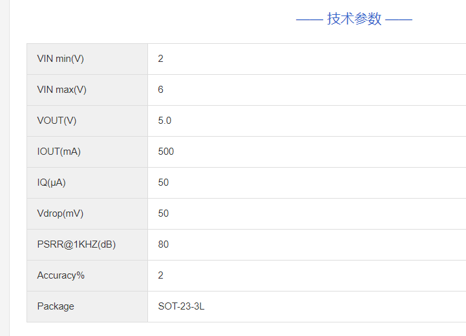Screen dimensions: 466x336
Task: Select the VOUT(V) parameter label
Action: tap(57, 121)
